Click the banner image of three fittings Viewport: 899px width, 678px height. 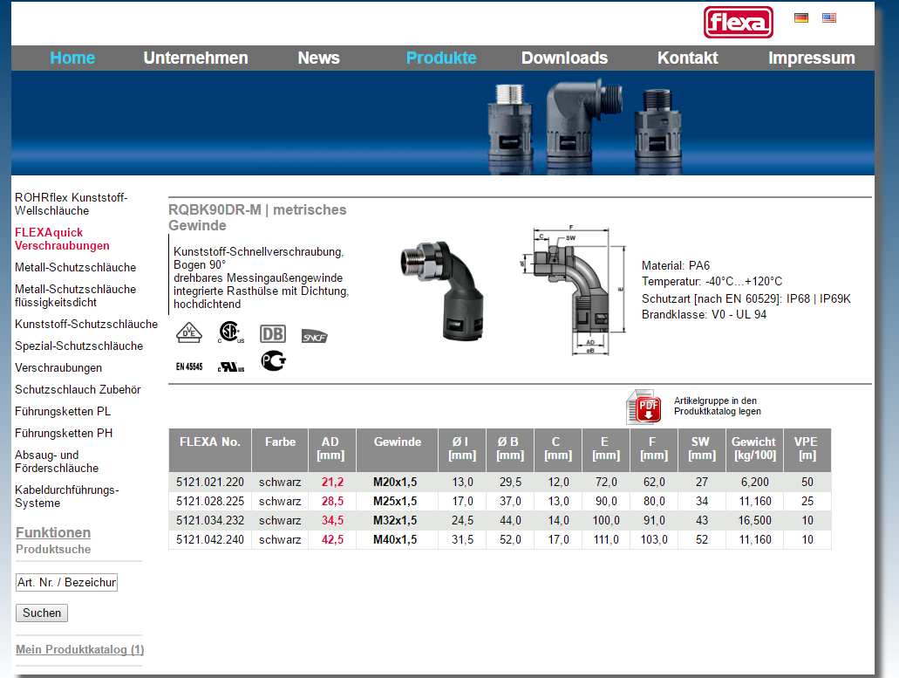[x=585, y=127]
